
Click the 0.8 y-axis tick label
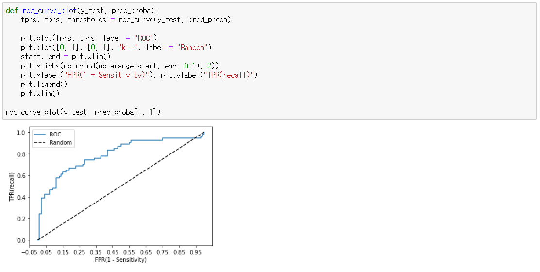[x=21, y=154]
